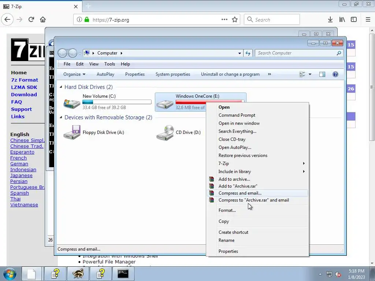Open Firefox downloads arrow icon

[330, 19]
